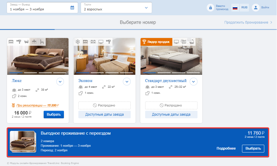Click Войти to sign in
Screen dimensions: 277x166
coord(265,7)
